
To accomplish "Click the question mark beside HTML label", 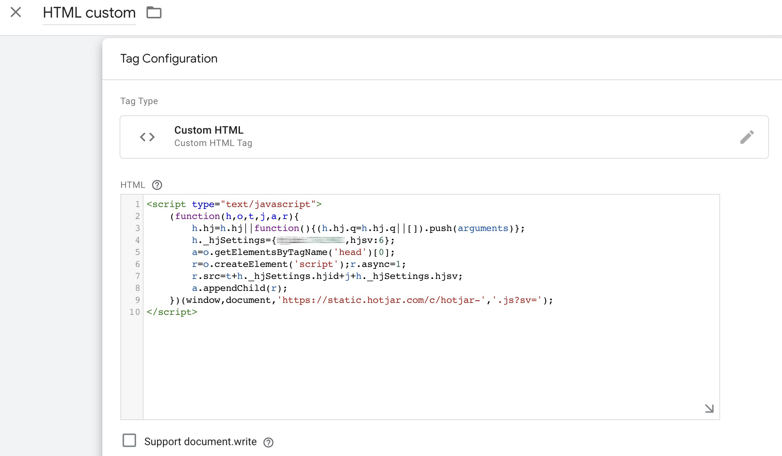I will (x=157, y=185).
